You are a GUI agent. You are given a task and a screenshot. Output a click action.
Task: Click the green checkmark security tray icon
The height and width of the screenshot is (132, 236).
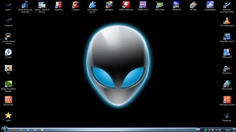[206, 130]
